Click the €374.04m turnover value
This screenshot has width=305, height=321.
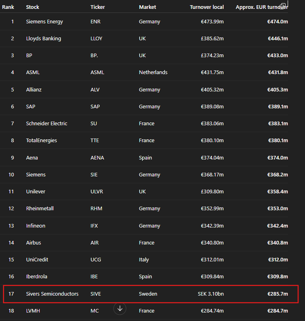point(212,158)
